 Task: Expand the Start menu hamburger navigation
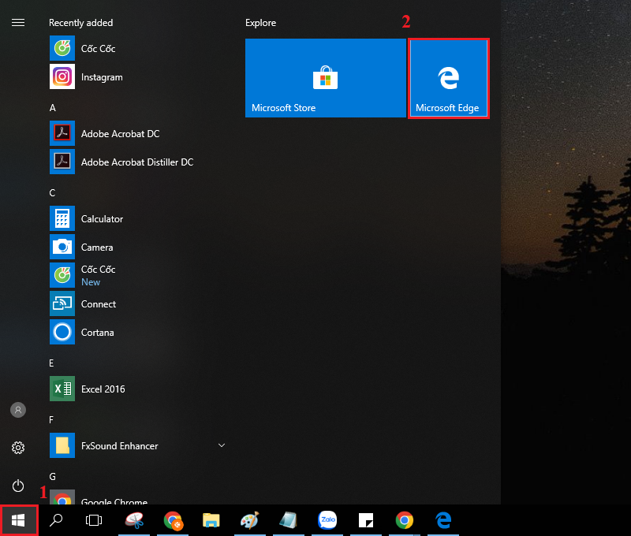[x=17, y=23]
